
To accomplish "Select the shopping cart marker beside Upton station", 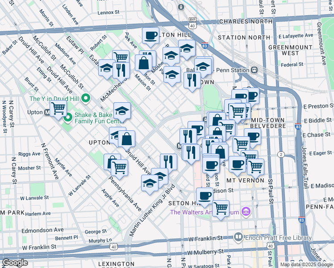I will click(x=58, y=110).
